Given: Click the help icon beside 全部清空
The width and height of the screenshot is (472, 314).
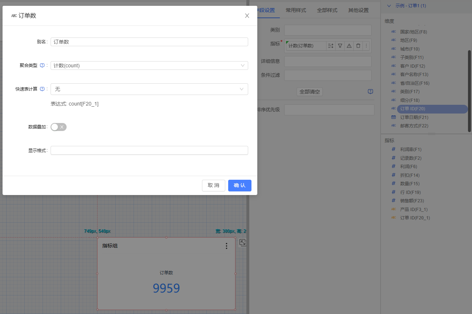Looking at the screenshot, I should point(370,92).
